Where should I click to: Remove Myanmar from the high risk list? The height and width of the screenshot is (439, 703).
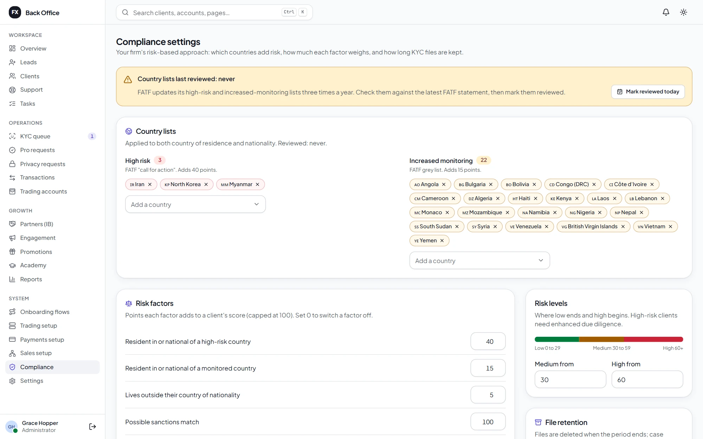(x=257, y=184)
